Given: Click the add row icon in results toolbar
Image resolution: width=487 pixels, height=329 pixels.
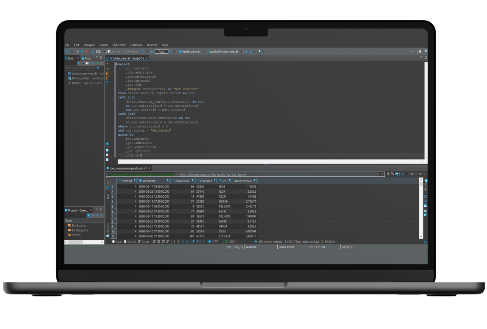Looking at the screenshot, I should pyautogui.click(x=159, y=241).
